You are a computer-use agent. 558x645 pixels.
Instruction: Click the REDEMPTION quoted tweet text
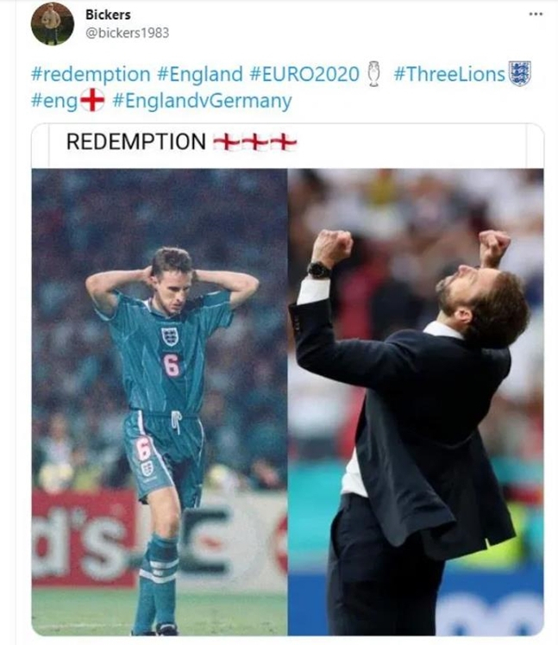click(x=136, y=141)
